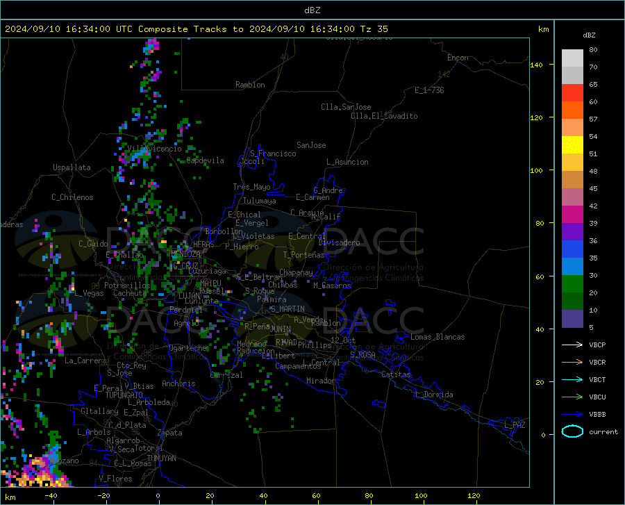Image resolution: width=625 pixels, height=505 pixels.
Task: Click the SanJose map label
Action: tap(311, 145)
